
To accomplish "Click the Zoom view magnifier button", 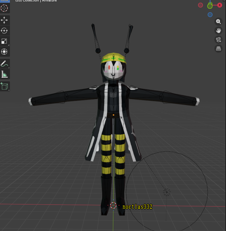I will coord(218,22).
